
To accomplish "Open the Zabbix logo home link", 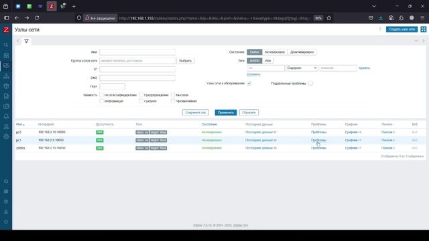I will [6, 29].
